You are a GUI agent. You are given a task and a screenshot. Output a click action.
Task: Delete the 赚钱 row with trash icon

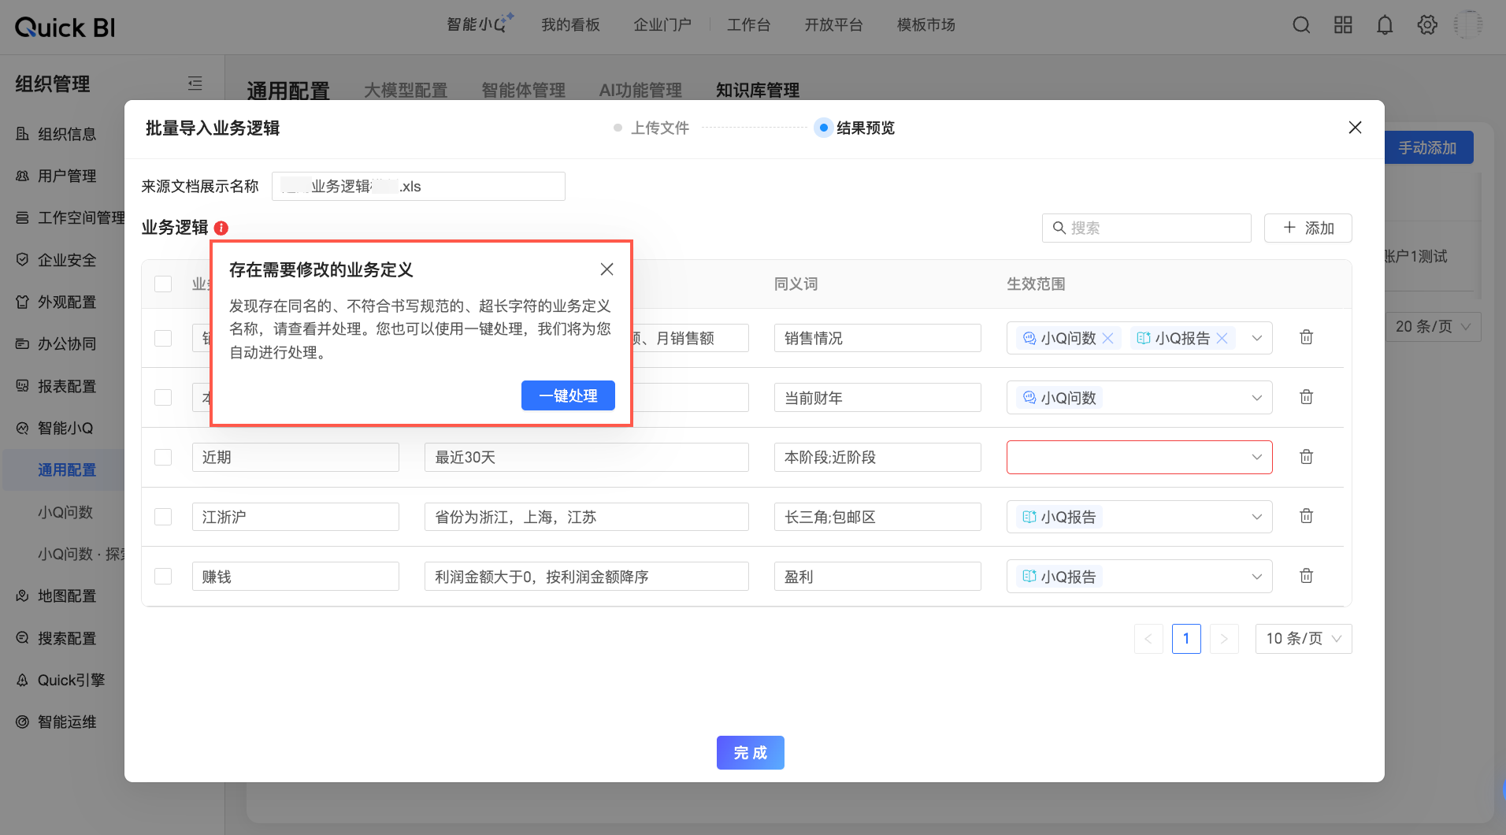point(1306,576)
